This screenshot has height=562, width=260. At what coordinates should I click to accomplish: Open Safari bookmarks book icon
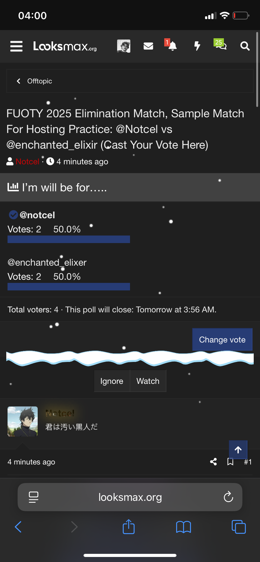click(x=184, y=527)
